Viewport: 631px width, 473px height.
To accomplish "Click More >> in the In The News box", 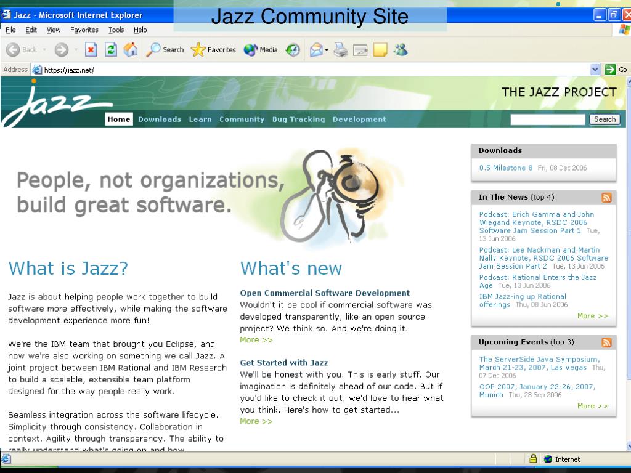I will click(592, 316).
